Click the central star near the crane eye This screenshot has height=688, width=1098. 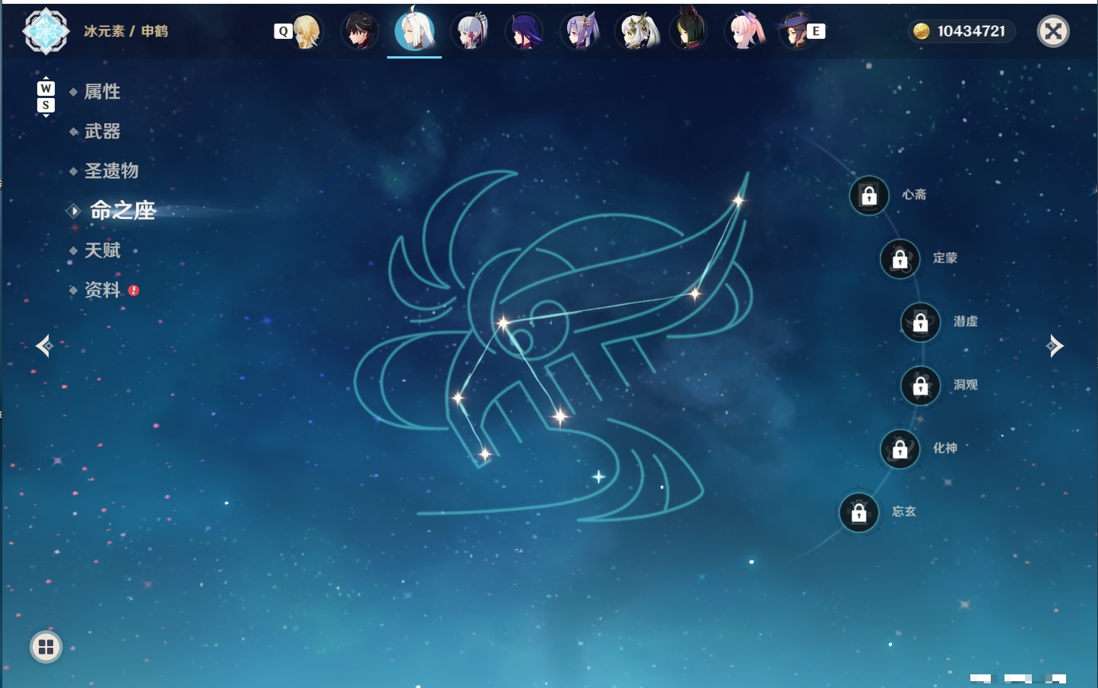(503, 324)
